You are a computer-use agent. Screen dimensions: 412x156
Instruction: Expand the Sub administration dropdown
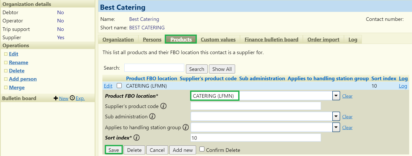coord(336,117)
